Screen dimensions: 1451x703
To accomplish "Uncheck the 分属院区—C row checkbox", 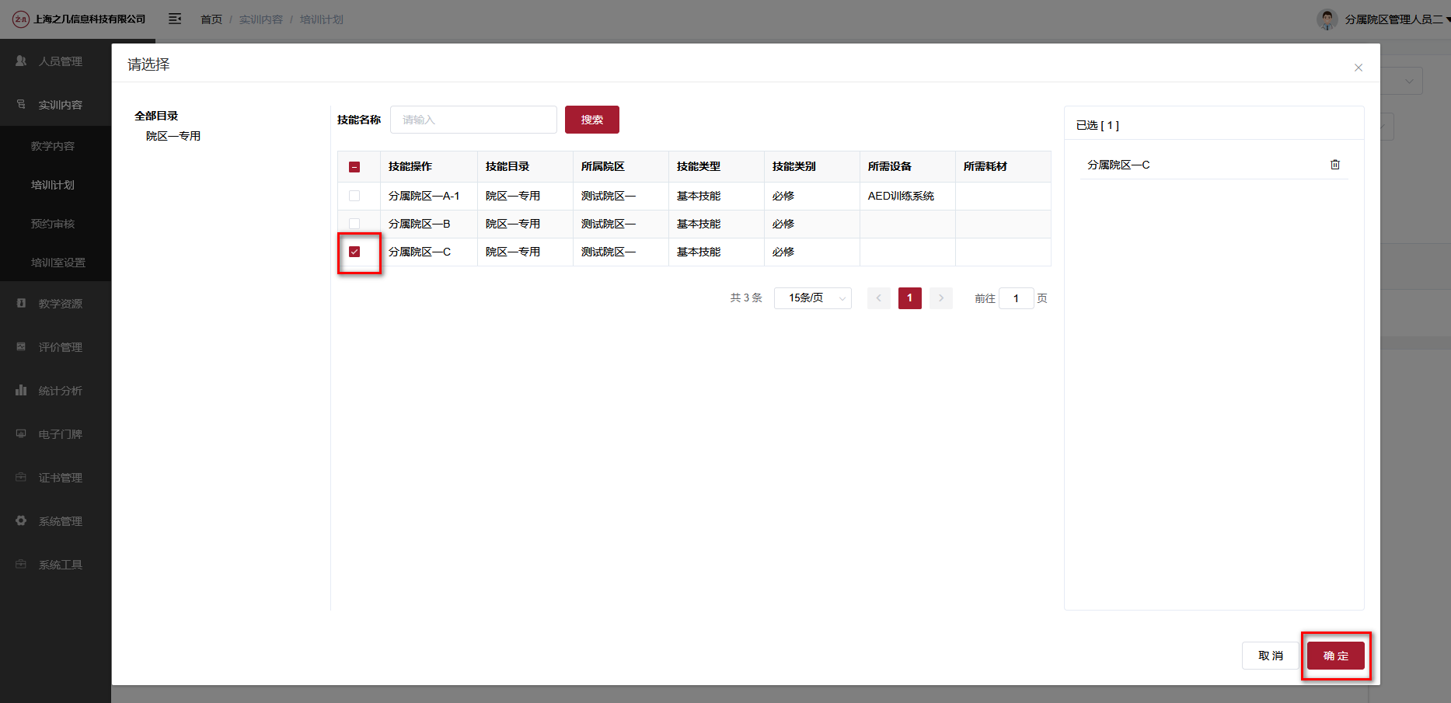I will point(354,252).
